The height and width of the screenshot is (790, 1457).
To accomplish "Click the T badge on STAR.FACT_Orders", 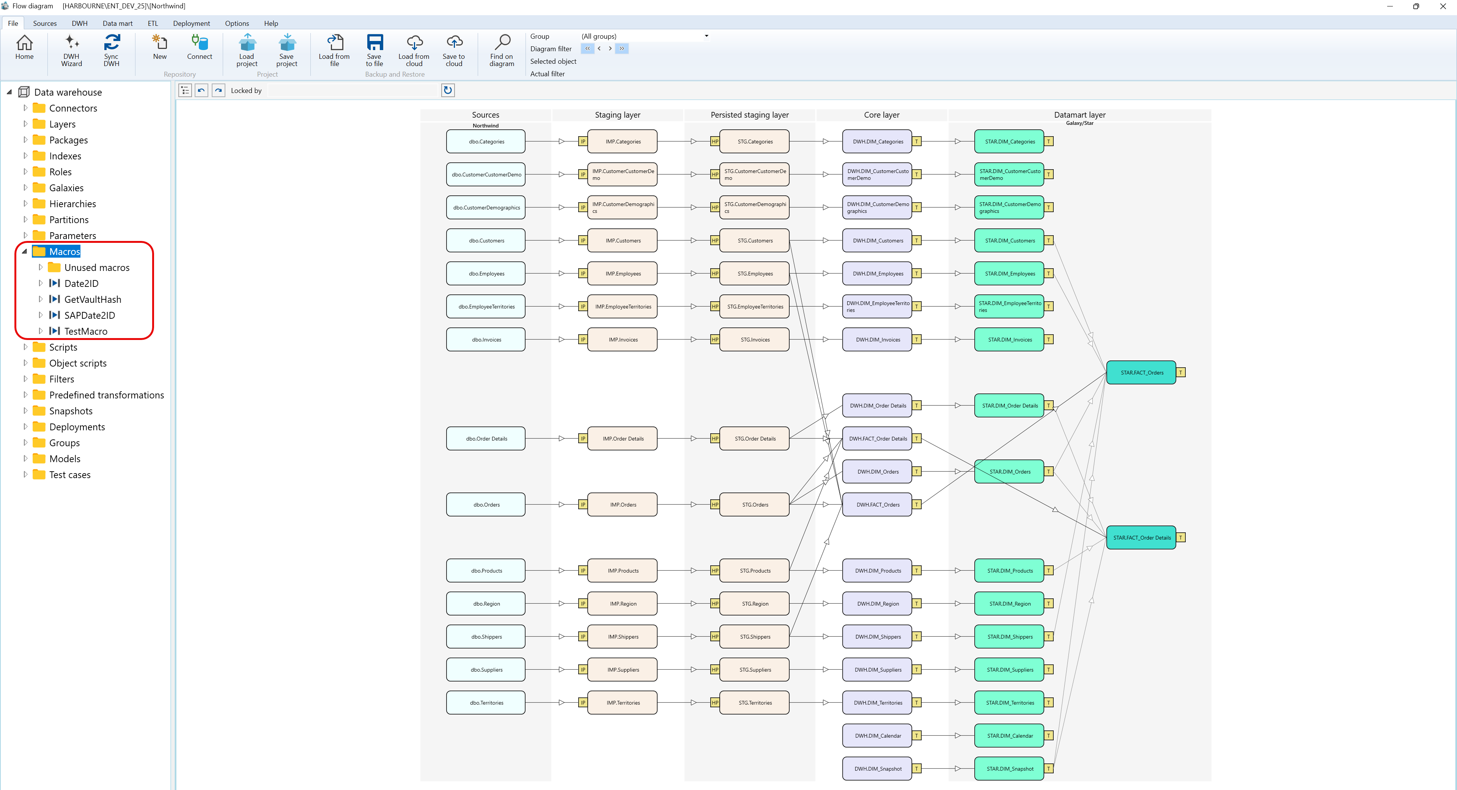I will [x=1181, y=373].
